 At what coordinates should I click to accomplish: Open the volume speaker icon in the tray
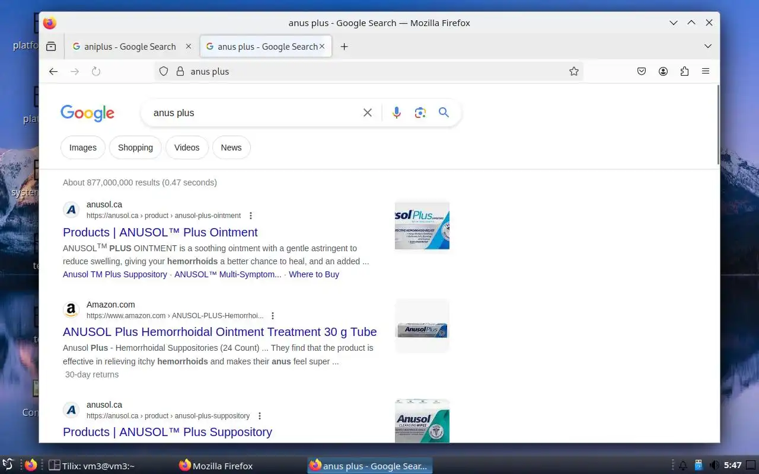point(715,465)
